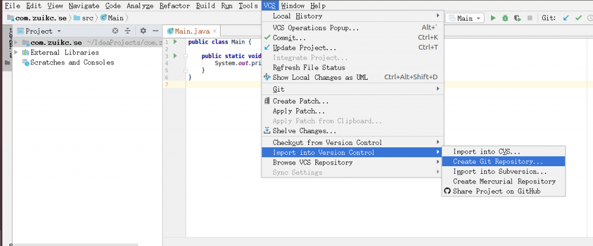Screen dimensions: 593x246
Task: Expand Checkout from Version Control submenu
Action: tap(351, 143)
